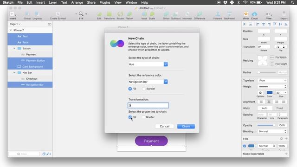Image resolution: width=297 pixels, height=167 pixels.
Task: Select Border radio for reference color
Action: click(x=144, y=89)
